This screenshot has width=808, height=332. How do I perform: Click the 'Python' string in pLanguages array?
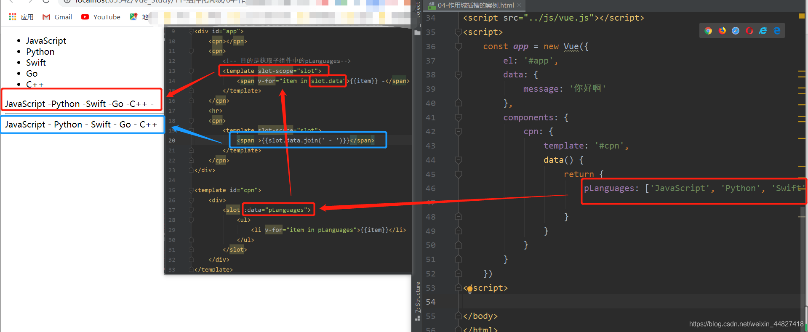pos(740,188)
